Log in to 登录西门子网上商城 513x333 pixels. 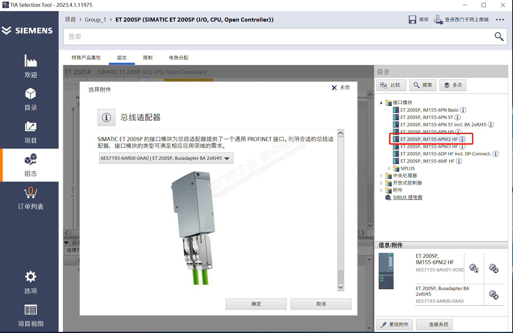tap(461, 19)
